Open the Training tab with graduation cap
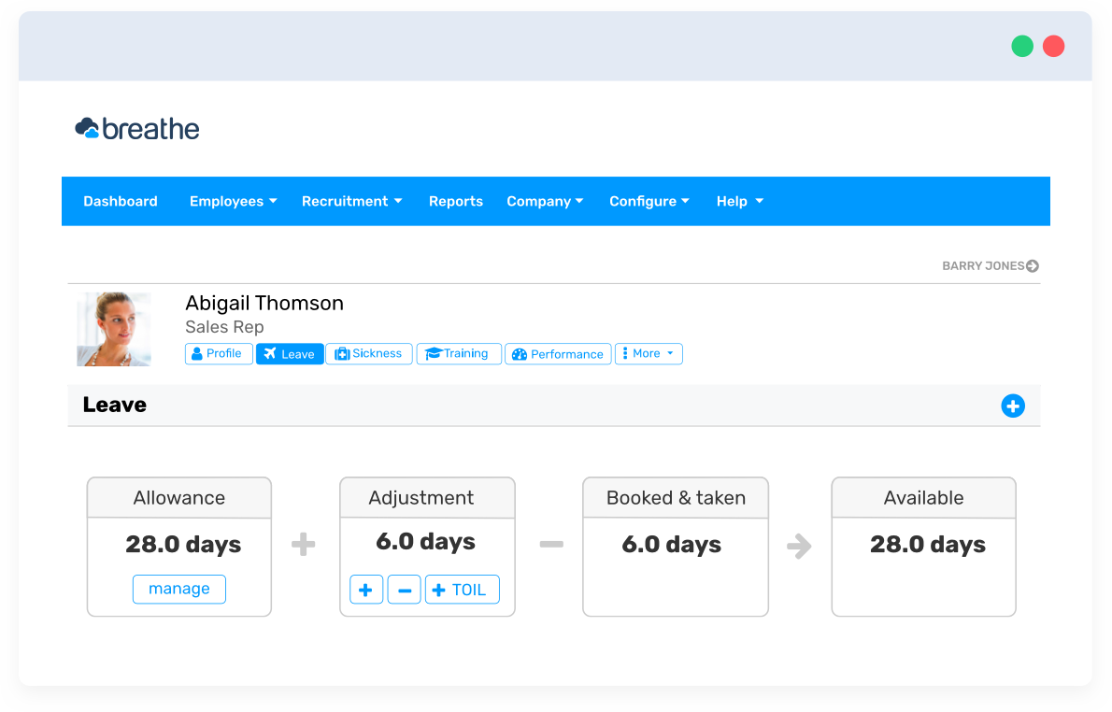 [458, 354]
